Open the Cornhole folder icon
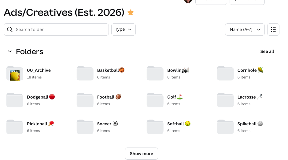This screenshot has width=288, height=160. (x=225, y=74)
